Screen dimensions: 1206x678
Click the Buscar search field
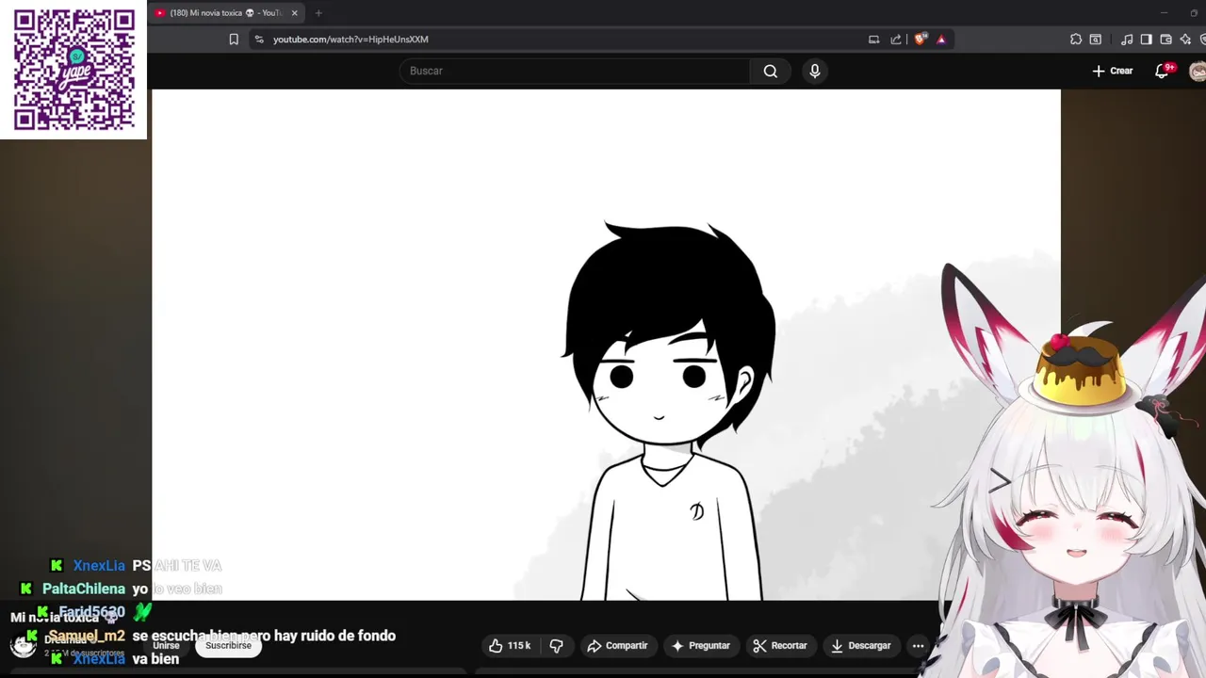pos(575,71)
